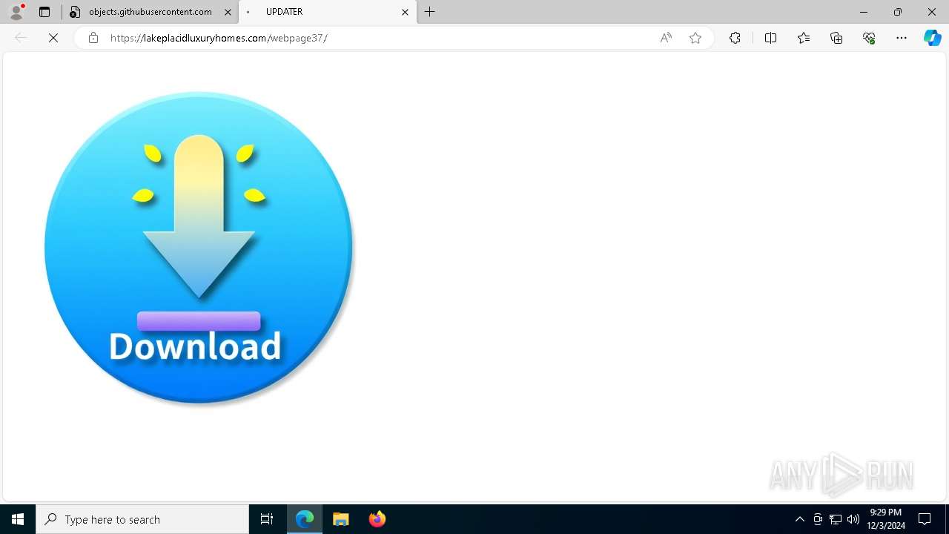Open the volume control icon
Screen dimensions: 949x534
coord(853,519)
